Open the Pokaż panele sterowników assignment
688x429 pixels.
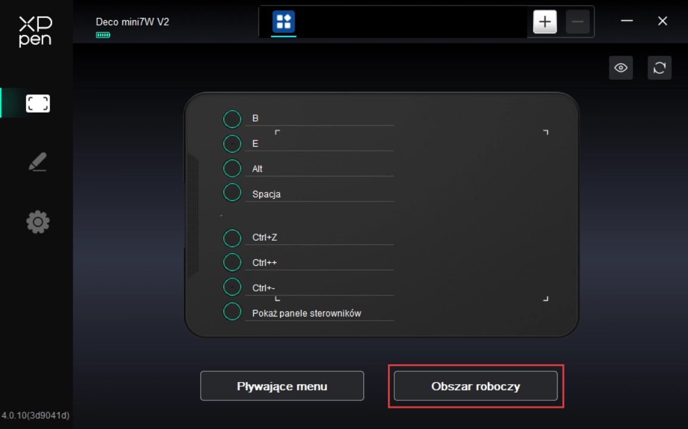[319, 313]
